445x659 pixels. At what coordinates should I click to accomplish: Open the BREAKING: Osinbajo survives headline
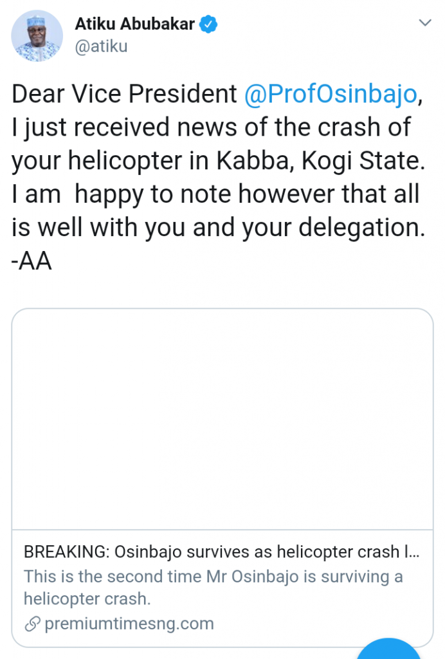pos(222,553)
